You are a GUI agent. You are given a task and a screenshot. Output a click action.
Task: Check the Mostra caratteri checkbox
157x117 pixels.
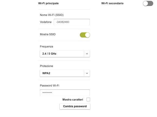click(x=88, y=100)
